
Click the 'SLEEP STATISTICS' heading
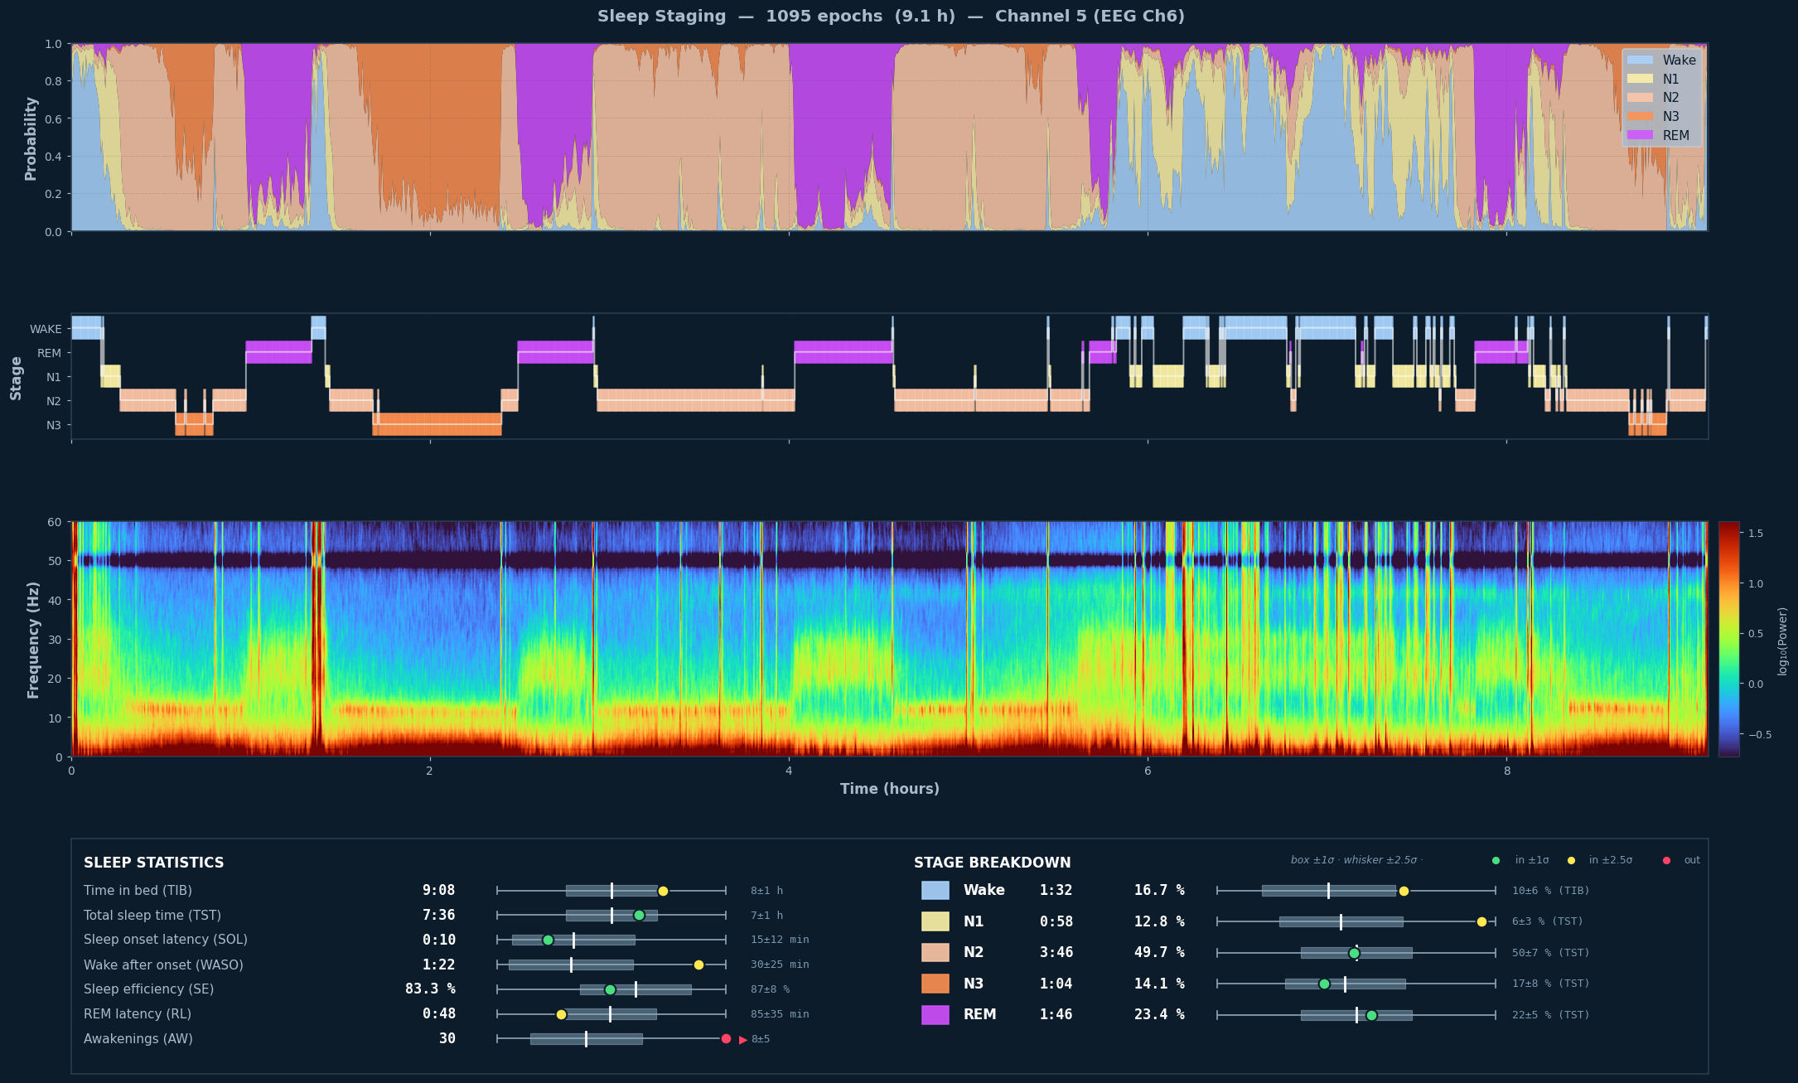(154, 863)
